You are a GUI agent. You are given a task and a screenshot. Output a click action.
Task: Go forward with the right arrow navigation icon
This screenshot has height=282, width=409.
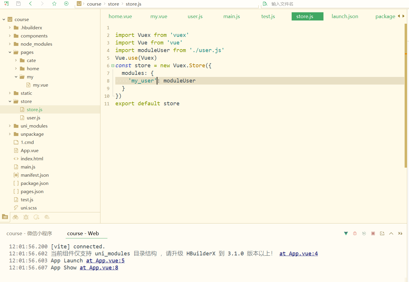pos(42,4)
